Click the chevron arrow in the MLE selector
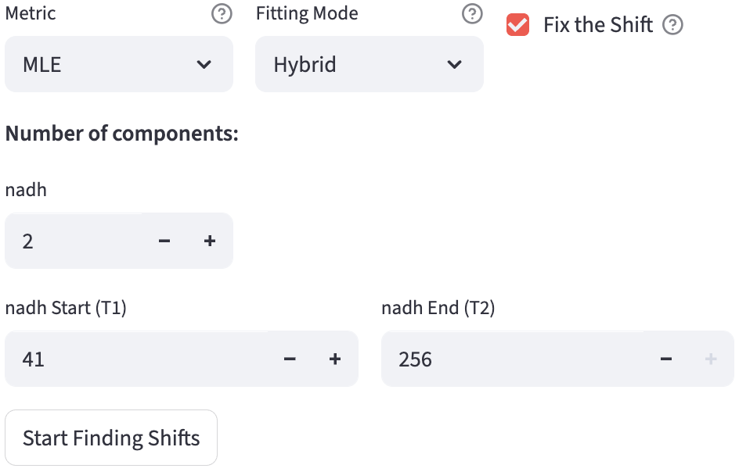The image size is (739, 472). [204, 64]
